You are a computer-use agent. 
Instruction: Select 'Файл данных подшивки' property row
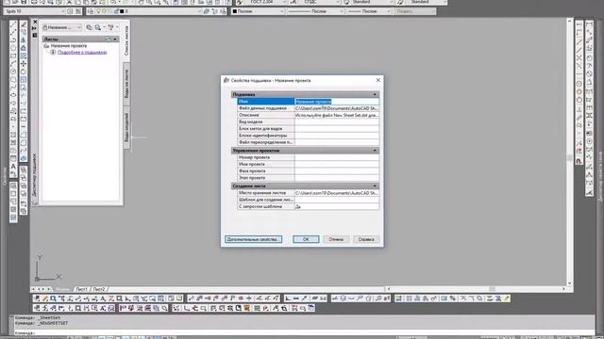[x=309, y=108]
